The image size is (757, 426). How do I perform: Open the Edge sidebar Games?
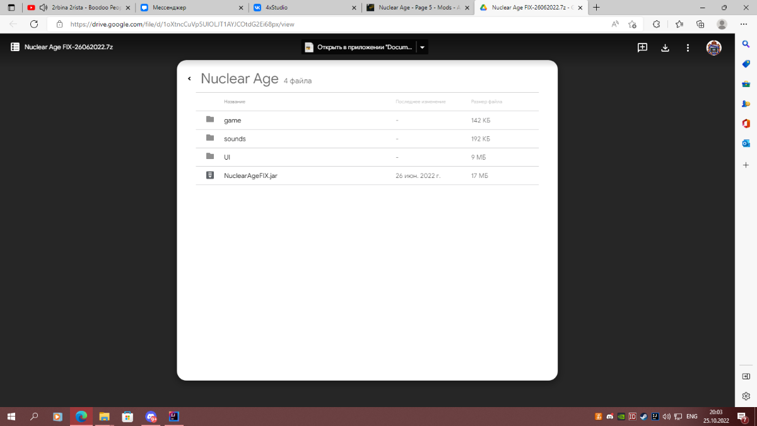click(x=746, y=104)
